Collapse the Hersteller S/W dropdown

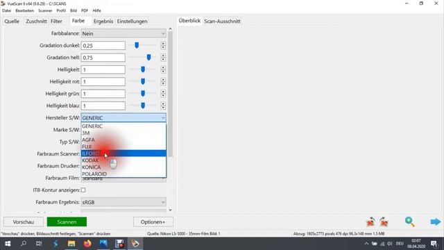[163, 117]
